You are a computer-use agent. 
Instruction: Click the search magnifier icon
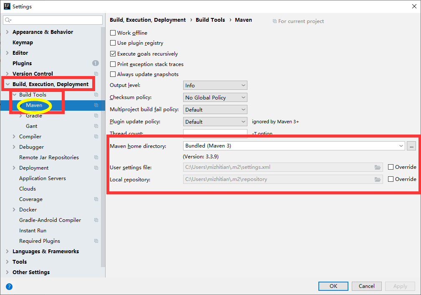click(8, 20)
